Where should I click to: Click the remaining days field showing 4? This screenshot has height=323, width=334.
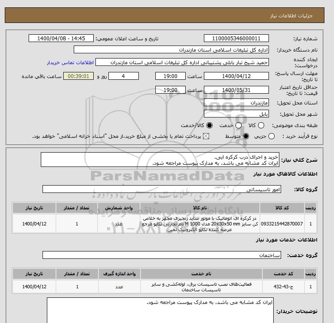coord(124,76)
